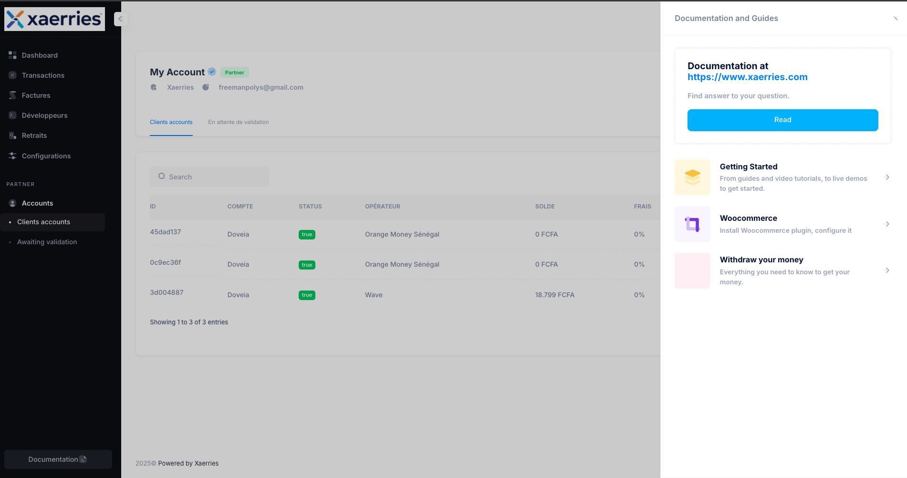Image resolution: width=907 pixels, height=478 pixels.
Task: Select the purple Woocommerce plugin icon
Action: (x=692, y=224)
